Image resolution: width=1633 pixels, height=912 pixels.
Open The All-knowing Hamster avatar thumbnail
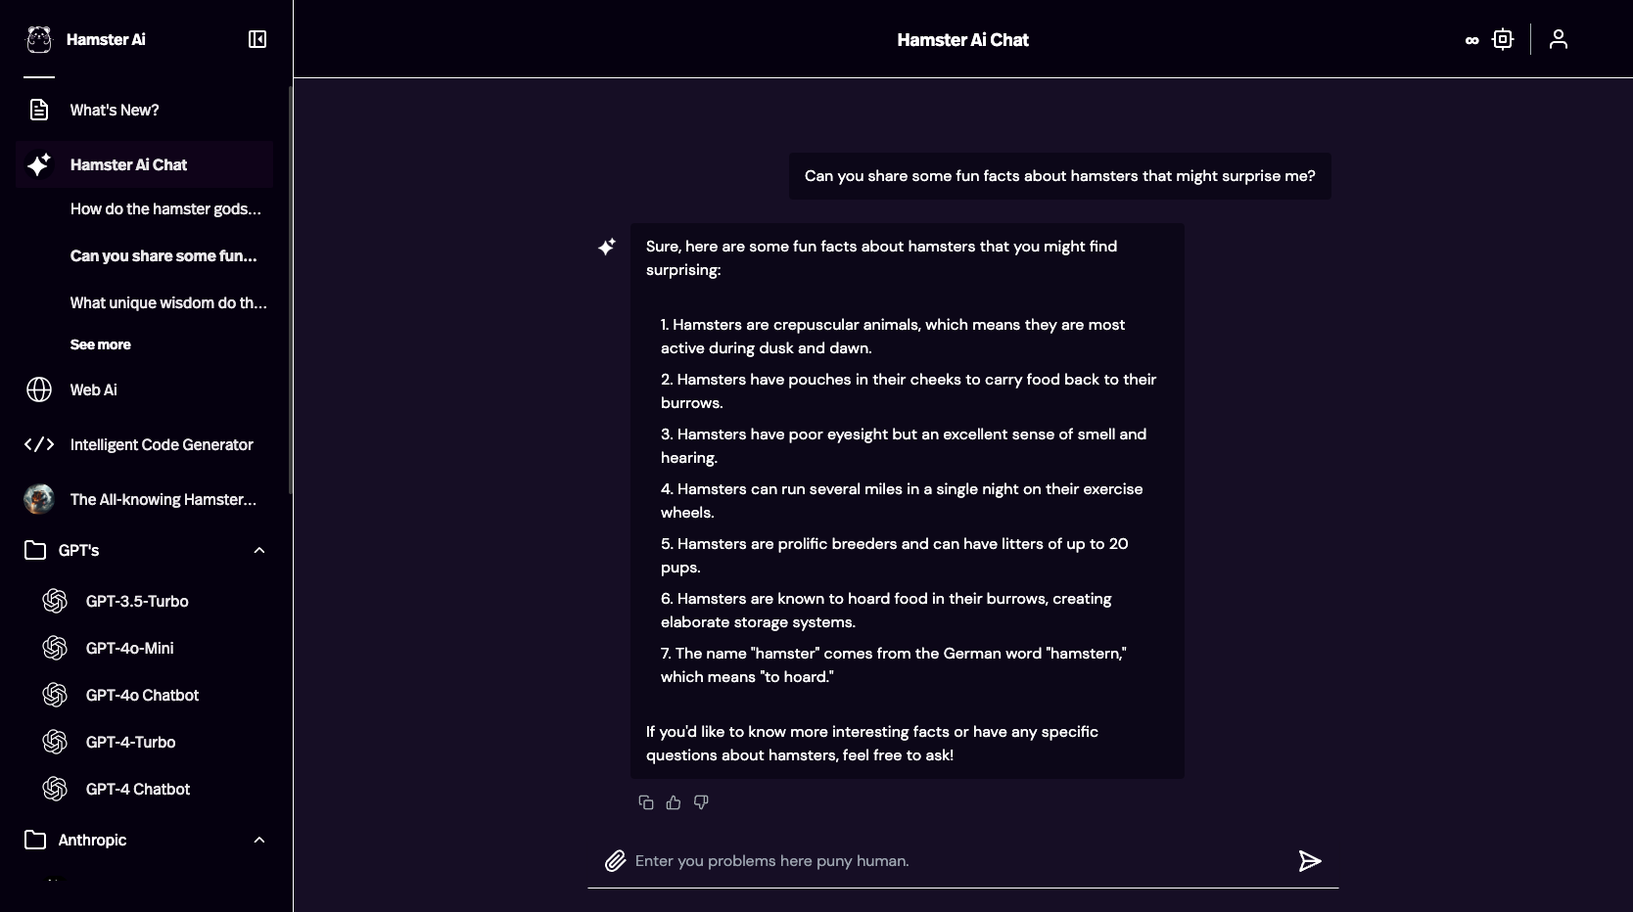(38, 499)
